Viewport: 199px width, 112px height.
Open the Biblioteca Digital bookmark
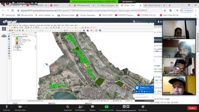[66, 15]
